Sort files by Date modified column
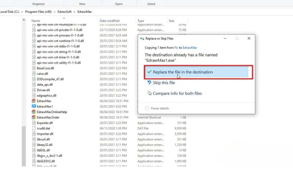This screenshot has width=293, height=170. 109,21
